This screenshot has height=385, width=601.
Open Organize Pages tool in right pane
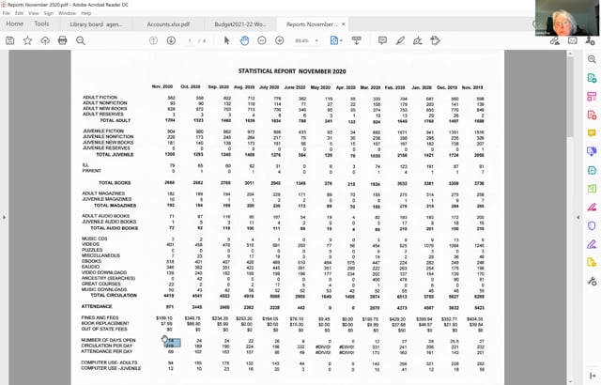point(592,170)
